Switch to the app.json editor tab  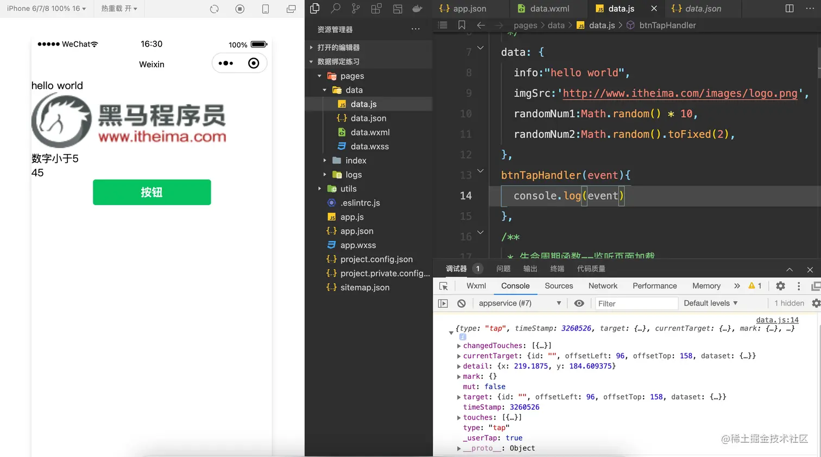tap(469, 9)
